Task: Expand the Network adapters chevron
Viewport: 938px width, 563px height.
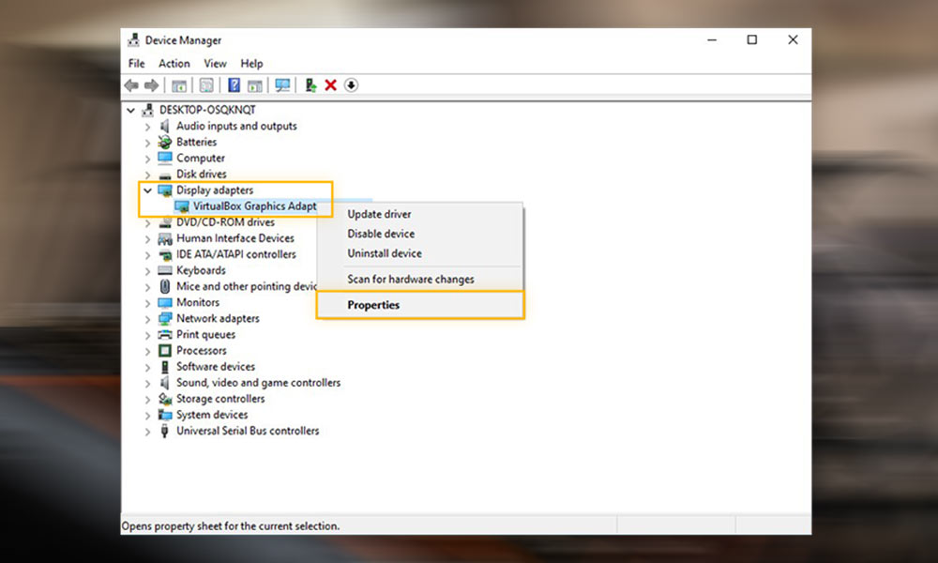Action: tap(148, 319)
